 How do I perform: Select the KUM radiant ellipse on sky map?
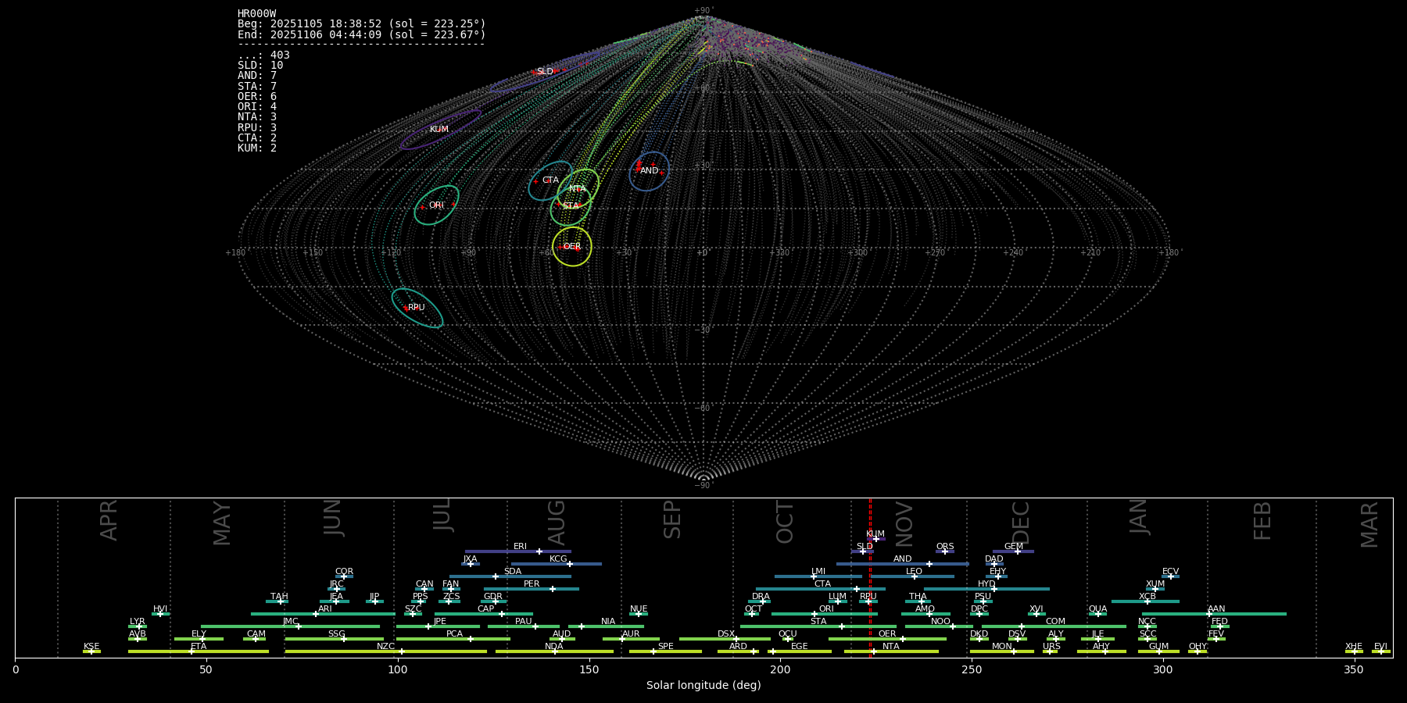[x=440, y=130]
